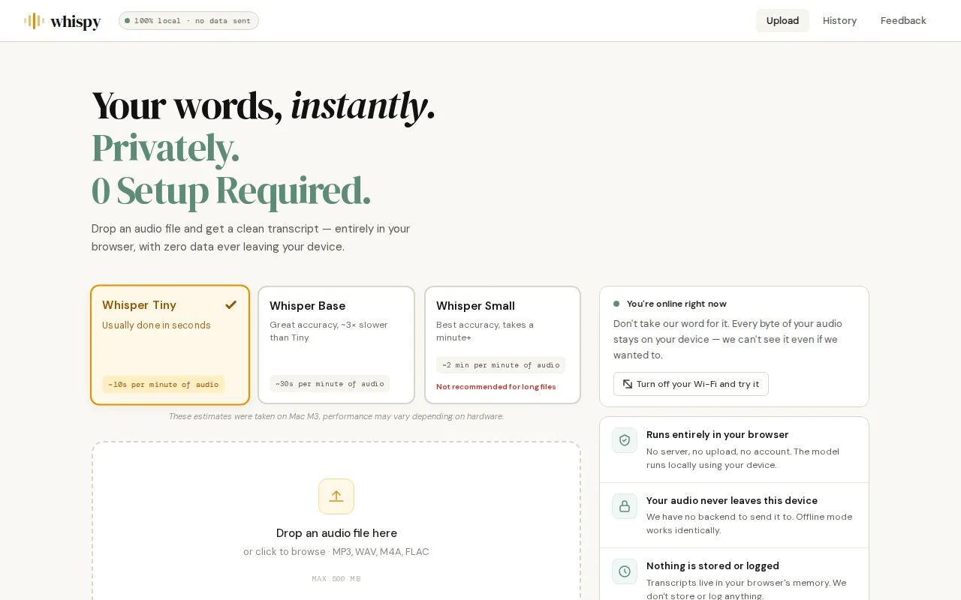The width and height of the screenshot is (961, 600).
Task: Click the Usually done in seconds text
Action: (x=156, y=325)
